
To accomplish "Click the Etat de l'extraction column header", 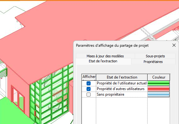I will [122, 77].
